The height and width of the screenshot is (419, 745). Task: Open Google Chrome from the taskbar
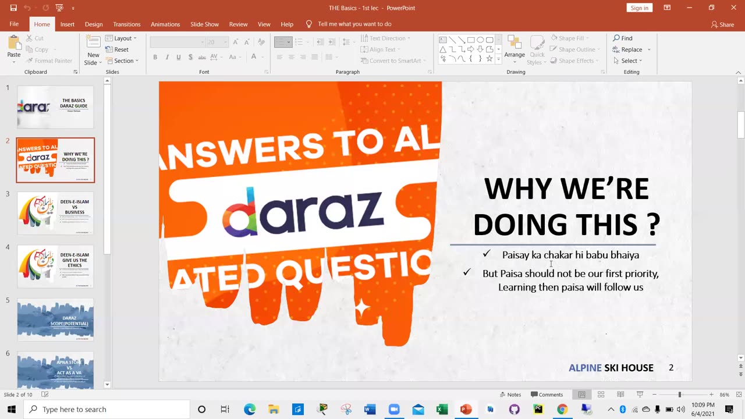[562, 409]
